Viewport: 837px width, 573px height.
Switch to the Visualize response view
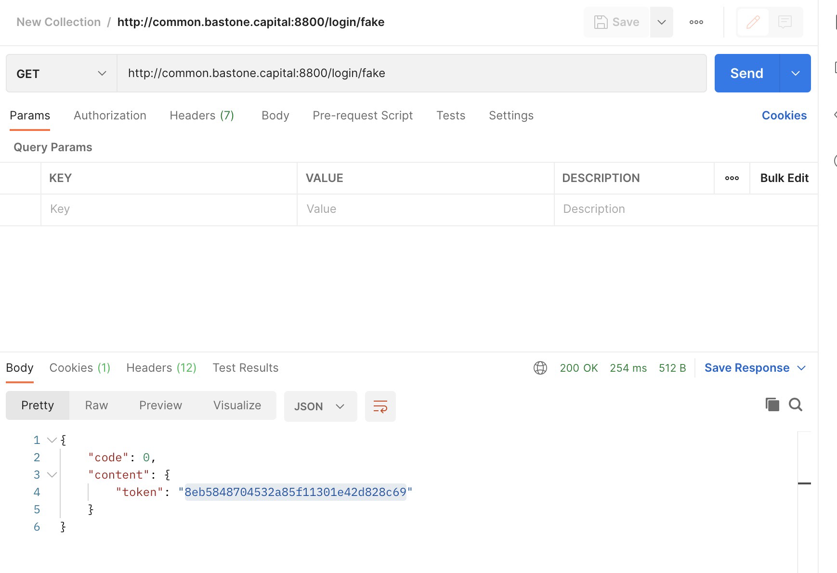236,405
